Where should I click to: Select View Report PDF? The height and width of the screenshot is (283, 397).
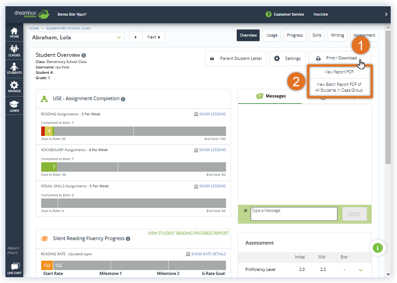point(339,71)
